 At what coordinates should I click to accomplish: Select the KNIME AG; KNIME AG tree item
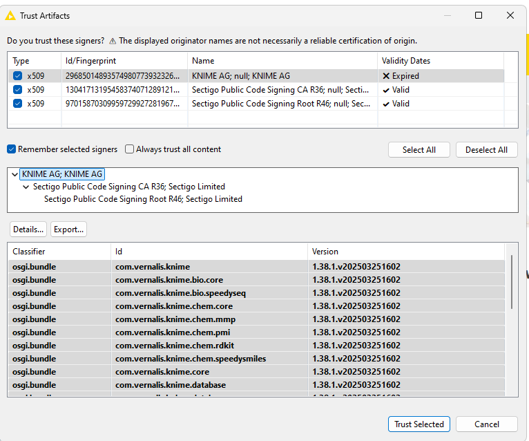pyautogui.click(x=62, y=174)
